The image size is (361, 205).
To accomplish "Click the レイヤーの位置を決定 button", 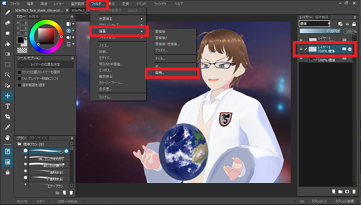I will pos(45,65).
